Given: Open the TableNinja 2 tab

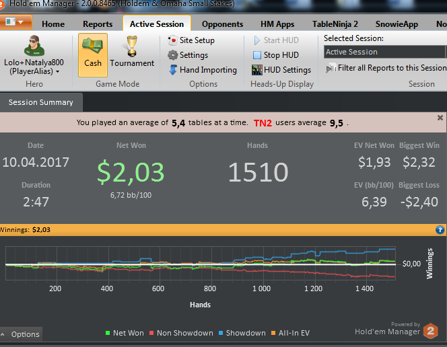Looking at the screenshot, I should click(335, 24).
